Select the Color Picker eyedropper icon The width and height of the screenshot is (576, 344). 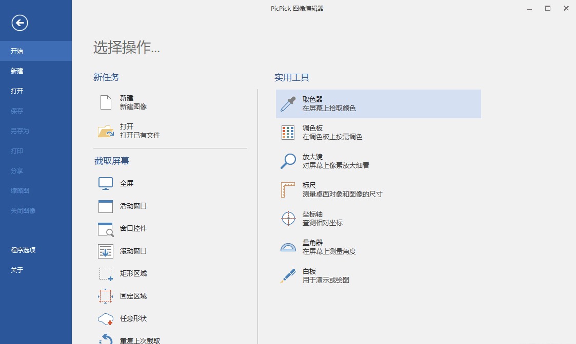point(288,104)
